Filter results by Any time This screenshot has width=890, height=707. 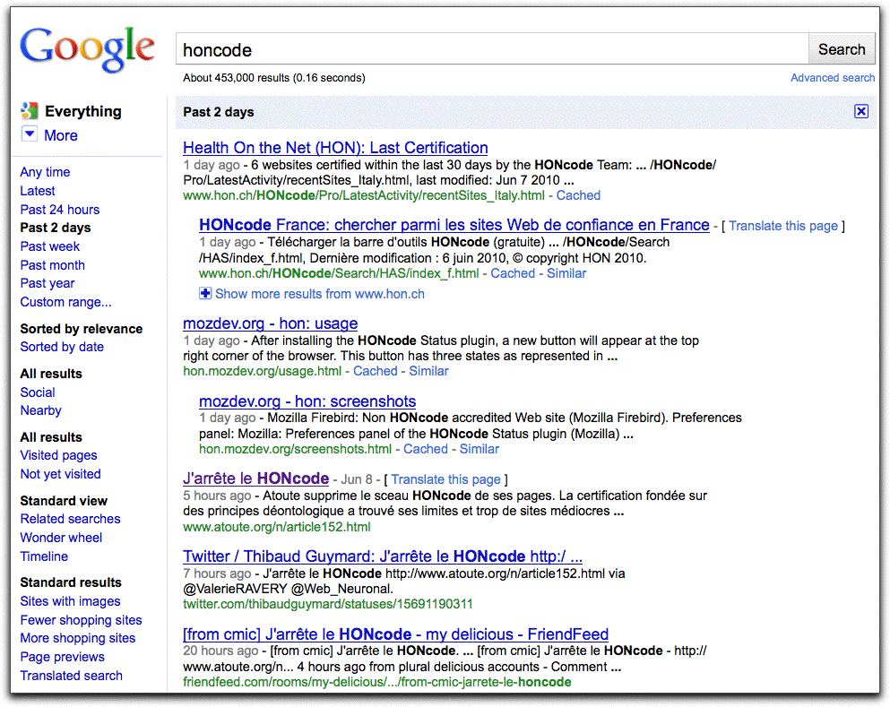tap(46, 172)
